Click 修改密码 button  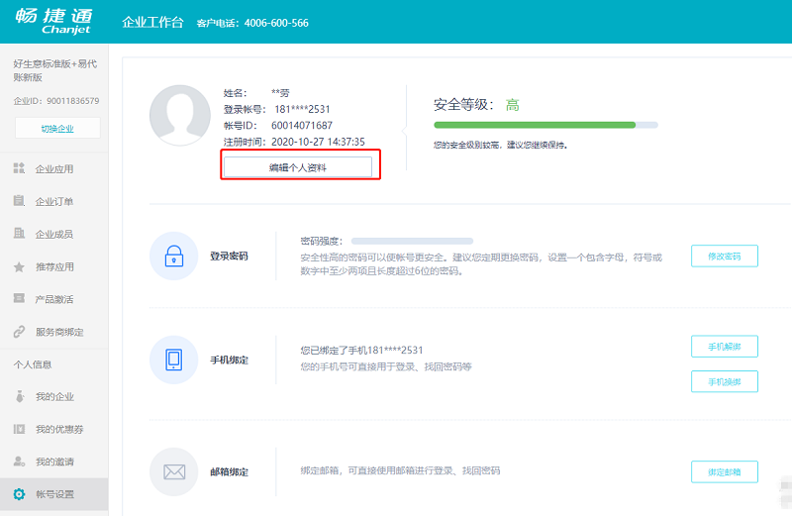[725, 256]
